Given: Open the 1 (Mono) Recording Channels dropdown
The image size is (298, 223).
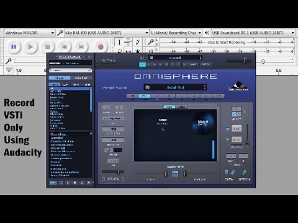Looking at the screenshot, I should point(176,33).
